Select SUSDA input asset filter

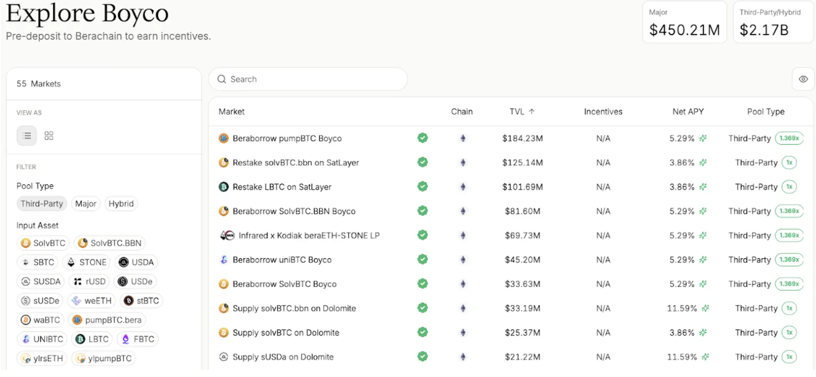point(40,282)
